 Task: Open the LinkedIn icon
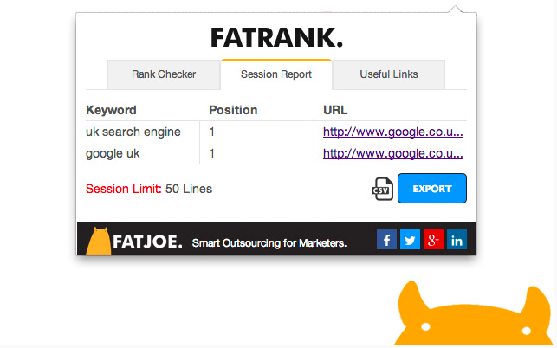(457, 239)
